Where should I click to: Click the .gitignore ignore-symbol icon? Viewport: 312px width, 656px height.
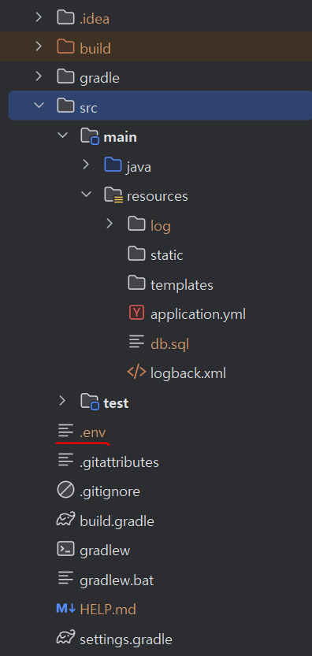point(65,490)
